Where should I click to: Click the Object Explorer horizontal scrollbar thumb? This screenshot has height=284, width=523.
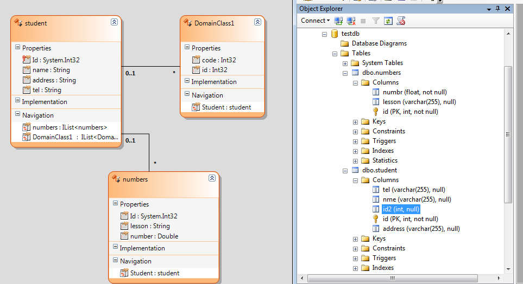click(x=392, y=278)
